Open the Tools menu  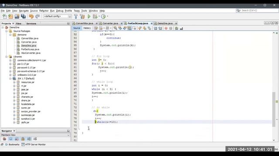click(84, 11)
